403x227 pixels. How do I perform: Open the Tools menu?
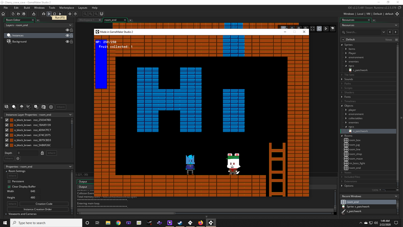pyautogui.click(x=52, y=8)
